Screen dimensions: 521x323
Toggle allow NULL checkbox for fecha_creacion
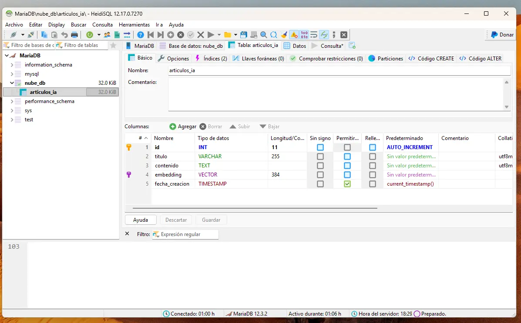coord(347,183)
